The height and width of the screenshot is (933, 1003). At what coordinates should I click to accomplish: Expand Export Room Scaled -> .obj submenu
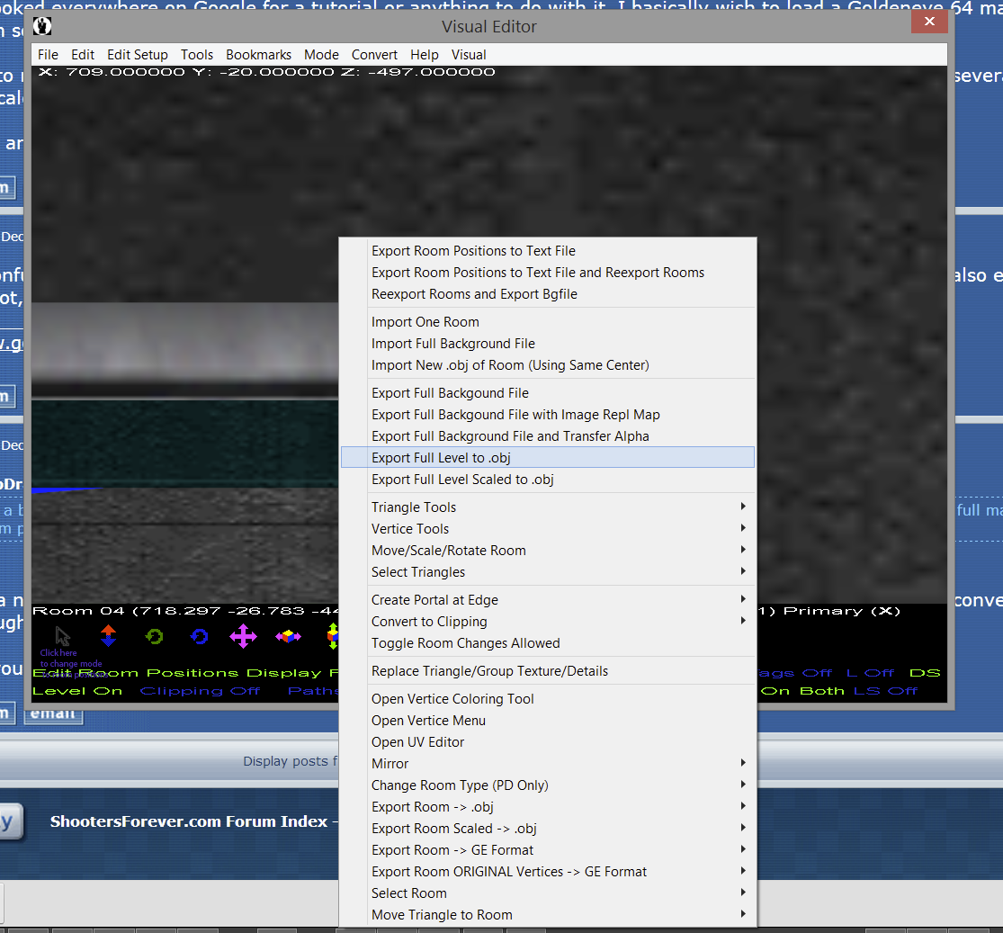pyautogui.click(x=548, y=830)
